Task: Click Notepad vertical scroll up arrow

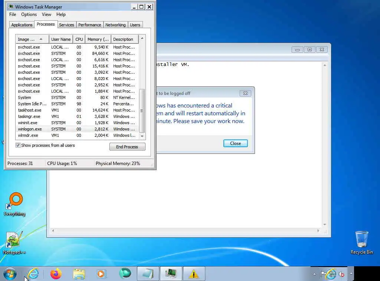Action: 325,65
